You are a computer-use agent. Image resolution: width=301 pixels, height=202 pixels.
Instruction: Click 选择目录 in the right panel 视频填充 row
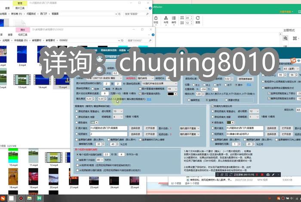click(271, 134)
